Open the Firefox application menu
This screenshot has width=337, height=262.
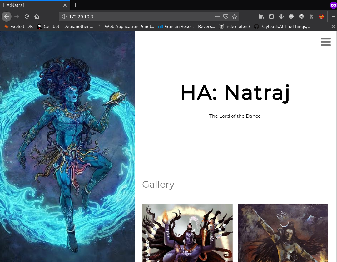click(333, 17)
